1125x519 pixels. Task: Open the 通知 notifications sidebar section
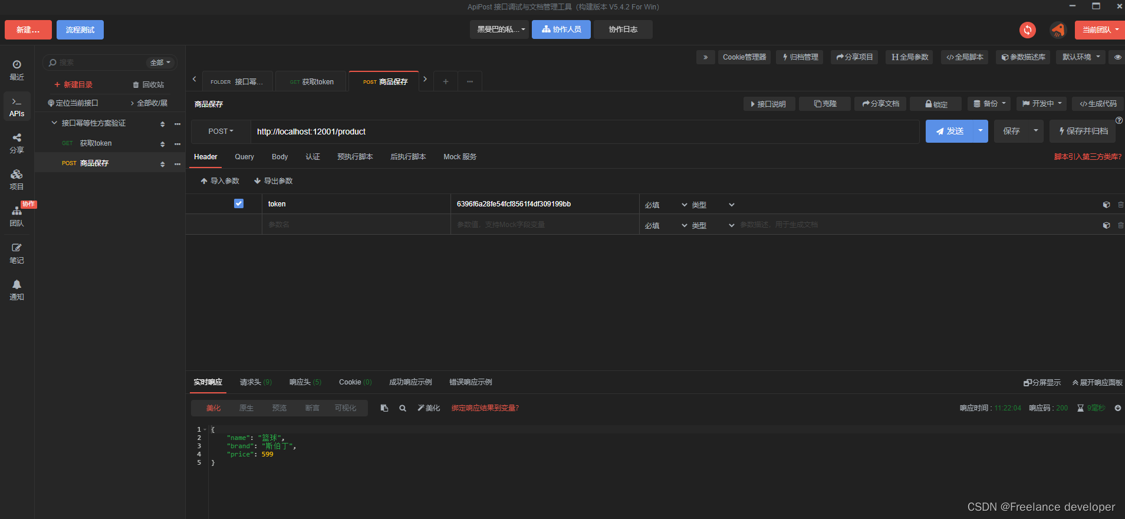(17, 290)
